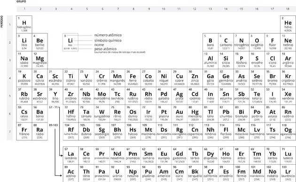Click the Copernicium (Cn) copernício cell

click(x=195, y=131)
